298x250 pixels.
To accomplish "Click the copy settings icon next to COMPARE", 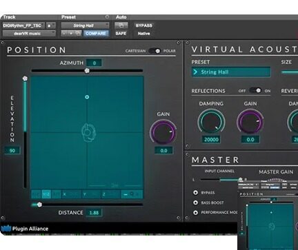I will tap(78, 34).
